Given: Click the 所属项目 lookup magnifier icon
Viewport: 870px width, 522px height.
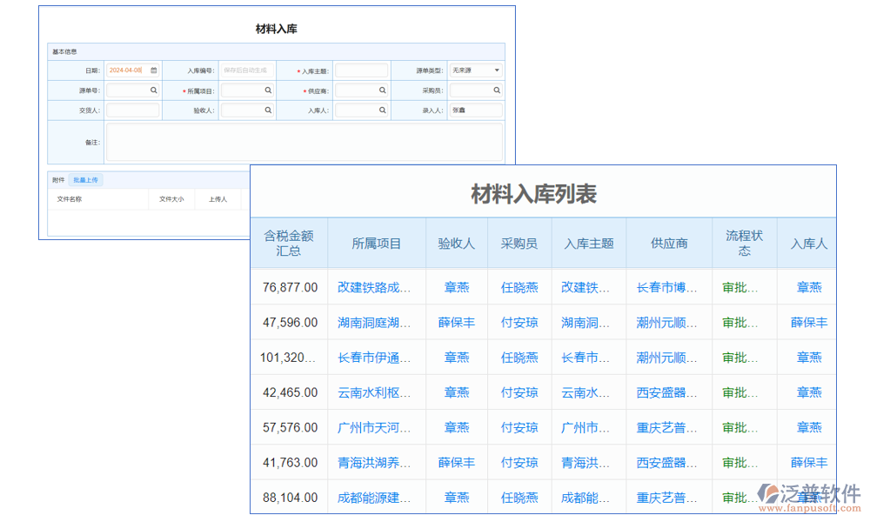Looking at the screenshot, I should tap(267, 90).
